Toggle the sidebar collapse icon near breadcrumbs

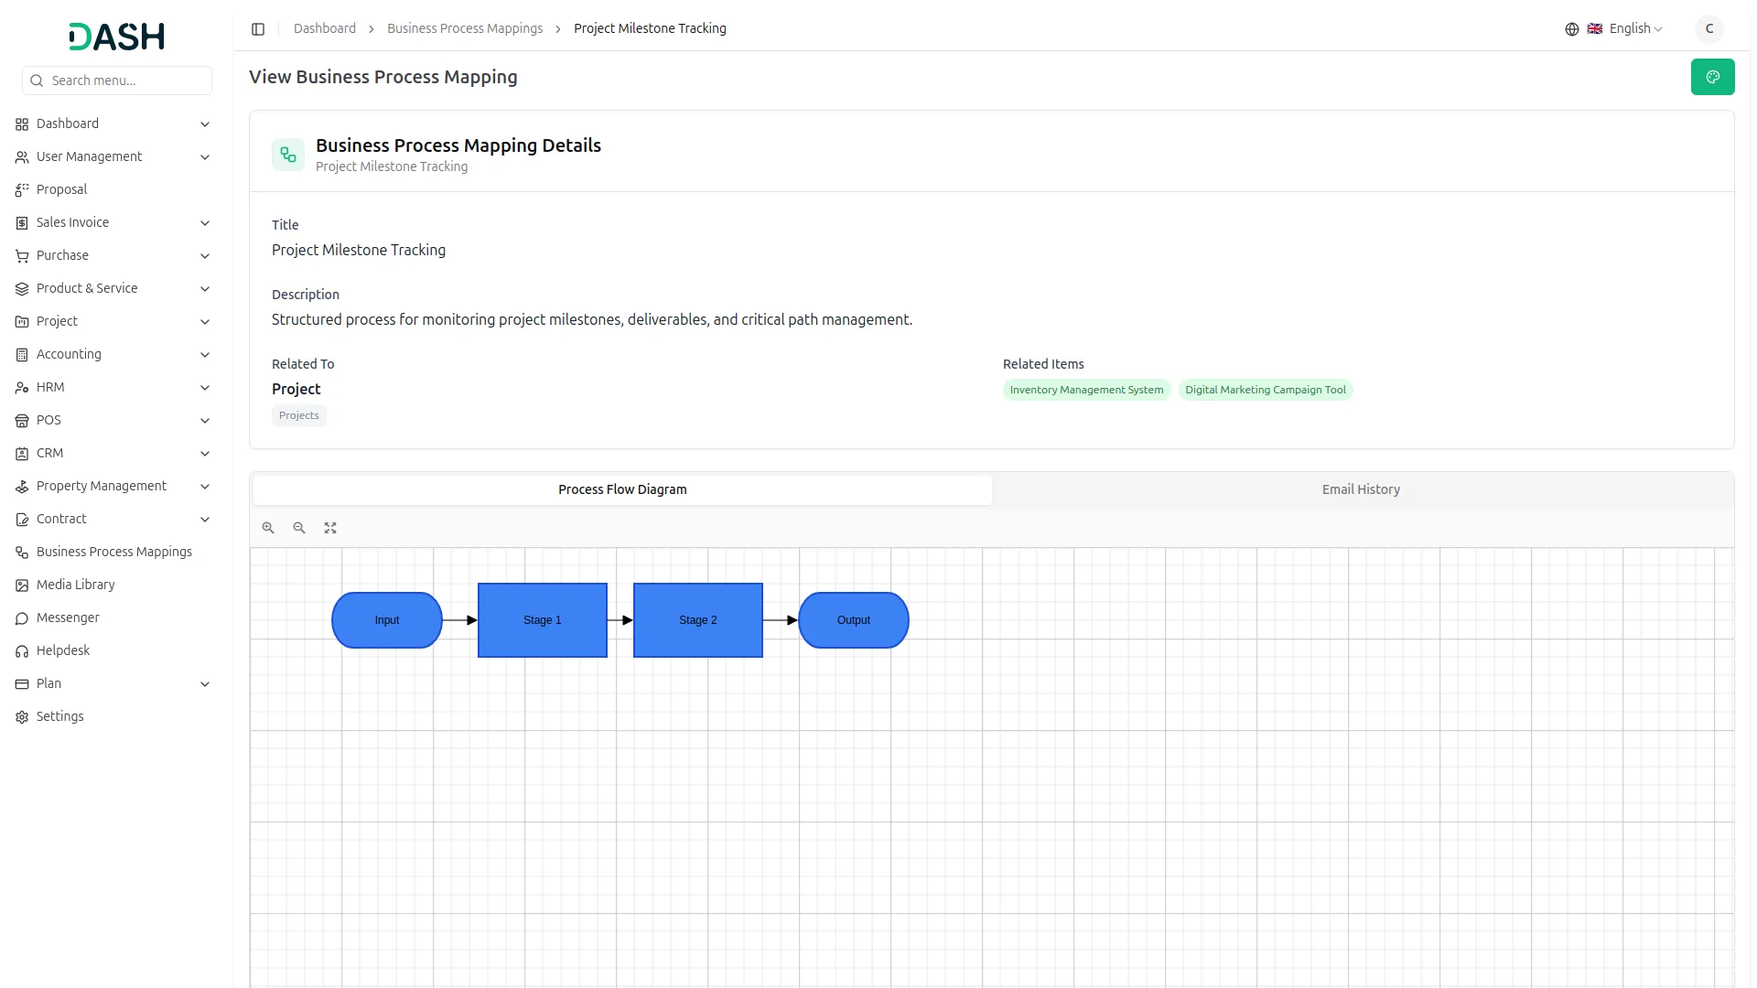click(x=258, y=28)
